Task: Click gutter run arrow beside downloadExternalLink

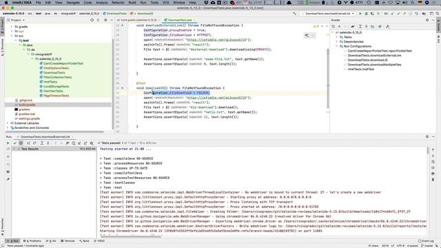Action: 123,25
